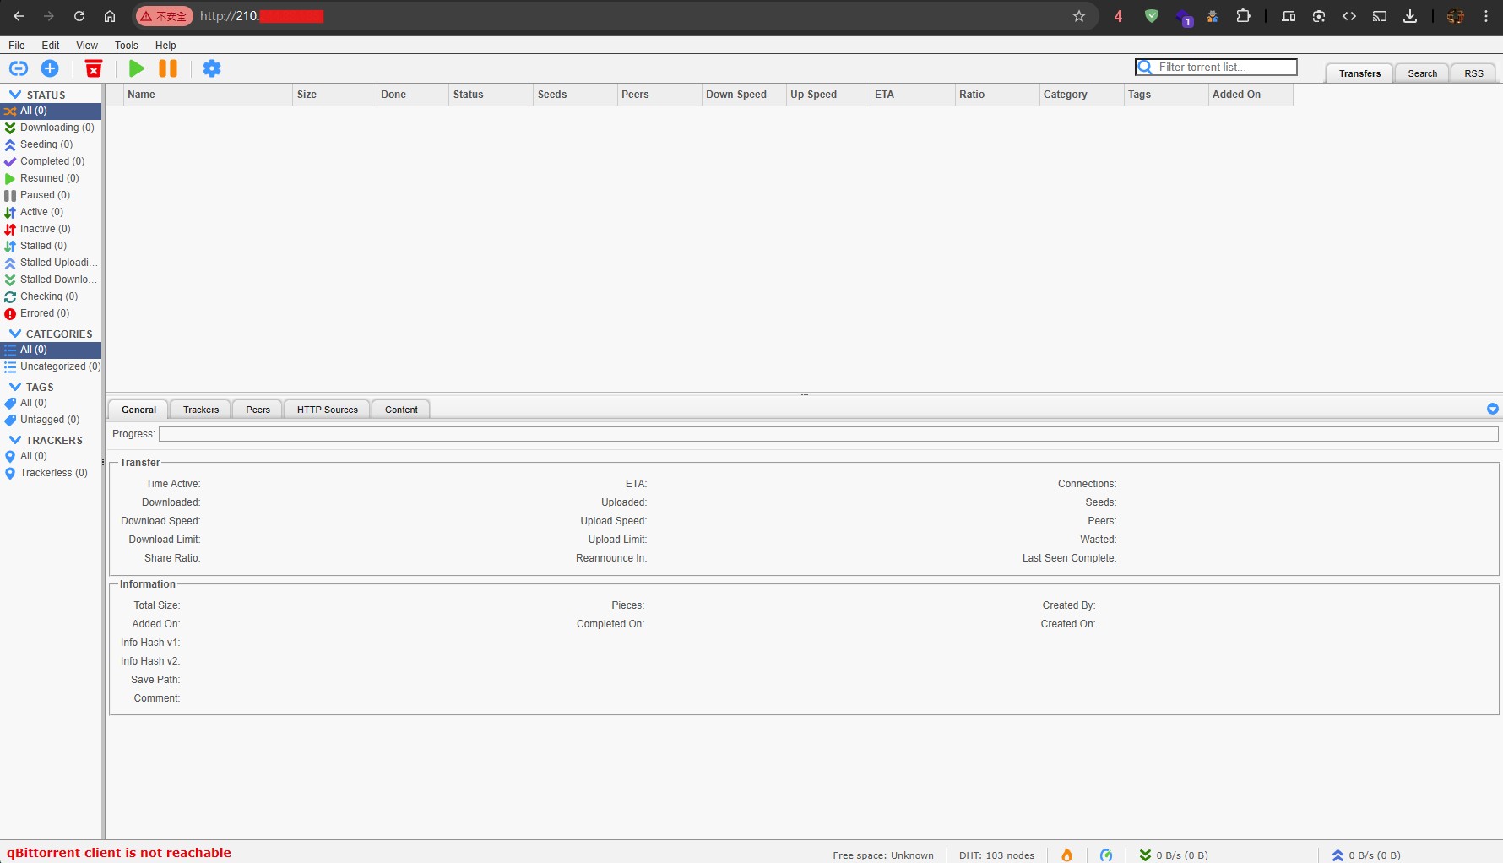The width and height of the screenshot is (1503, 863).
Task: Click the browser home button
Action: coord(110,16)
